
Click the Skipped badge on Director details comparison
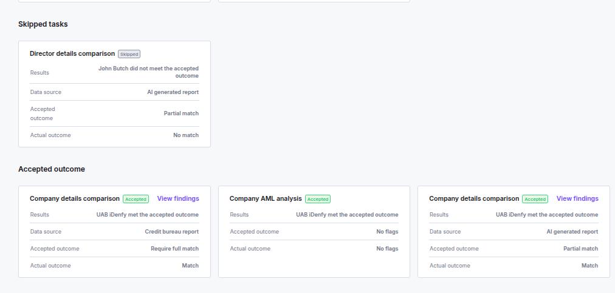click(x=129, y=54)
